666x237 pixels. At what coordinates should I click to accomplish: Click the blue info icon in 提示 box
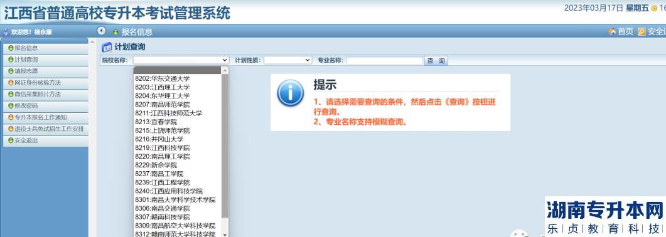pos(291,93)
